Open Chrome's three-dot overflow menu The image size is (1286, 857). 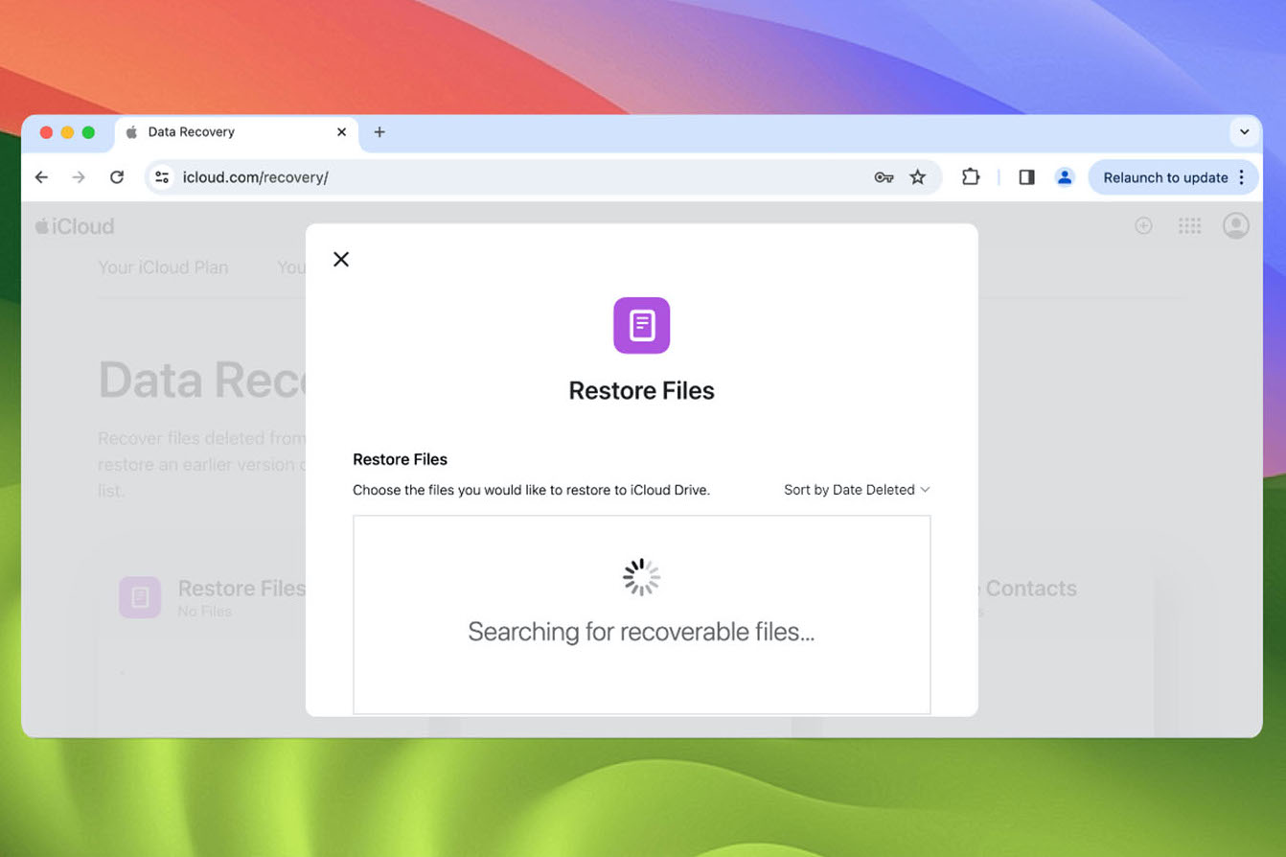1243,176
